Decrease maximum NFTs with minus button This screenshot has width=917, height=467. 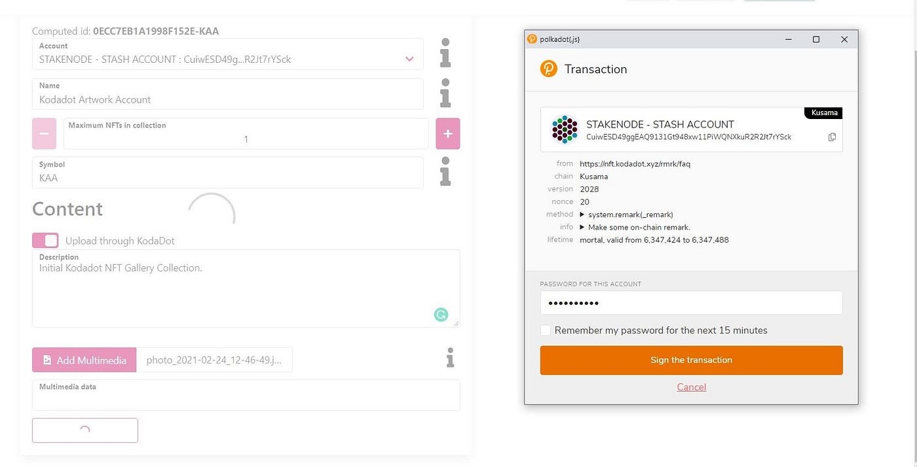point(44,133)
